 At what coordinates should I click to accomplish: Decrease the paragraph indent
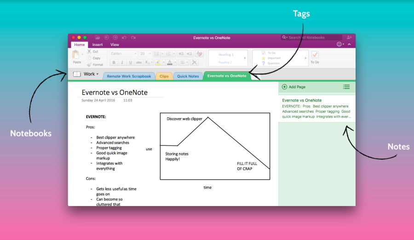[x=181, y=54]
